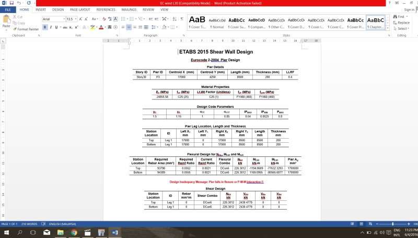Toggle Underline formatting
This screenshot has width=418, height=238.
coord(56,27)
